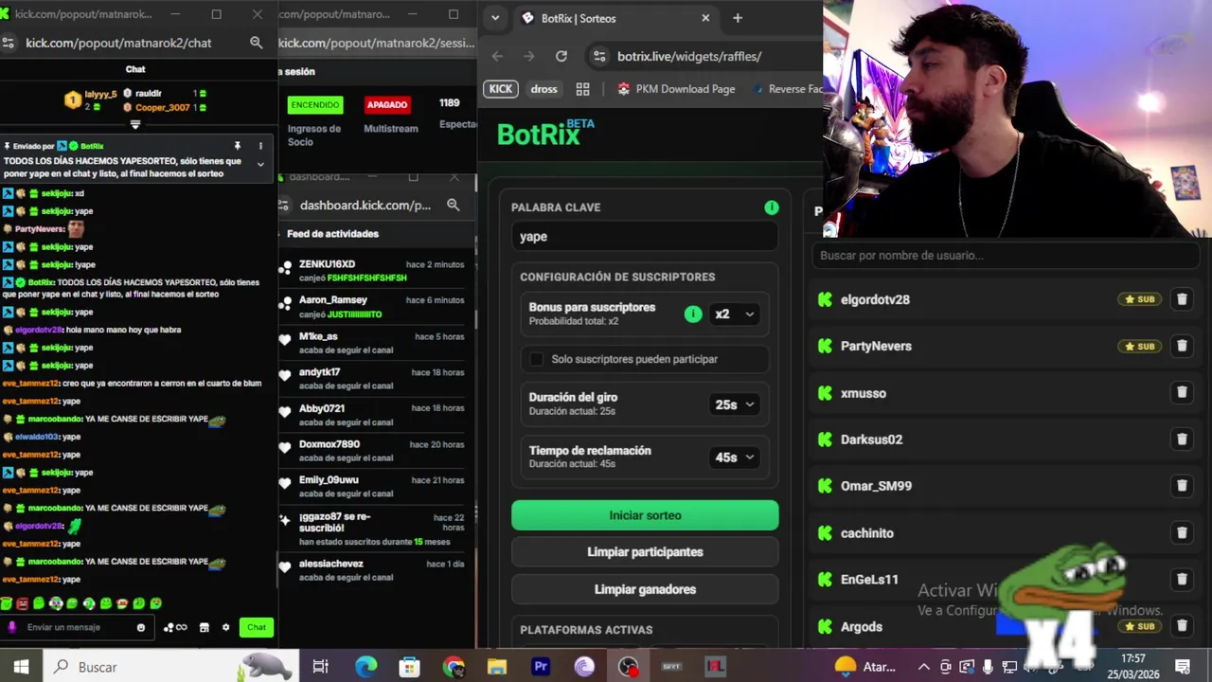The width and height of the screenshot is (1212, 682).
Task: Click the keyword info icon next to Palabra clave
Action: 772,207
